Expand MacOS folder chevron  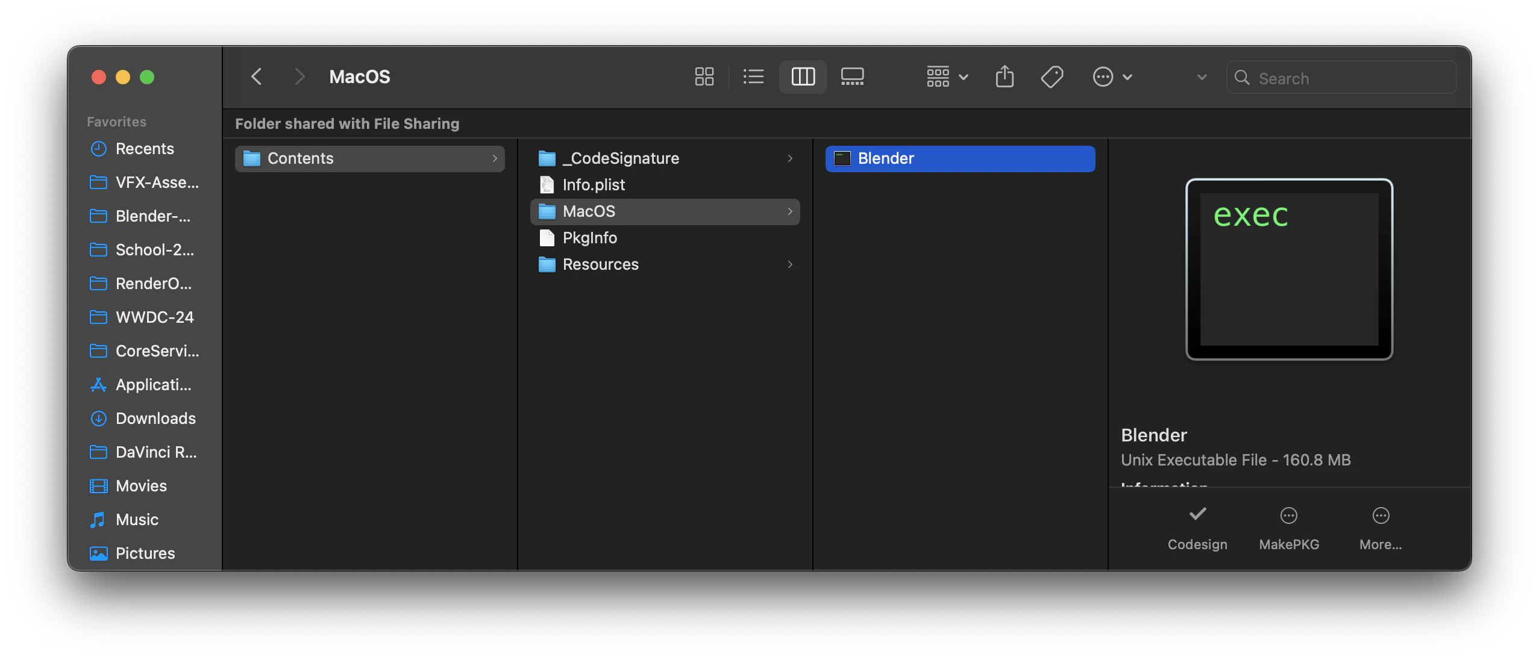(790, 211)
